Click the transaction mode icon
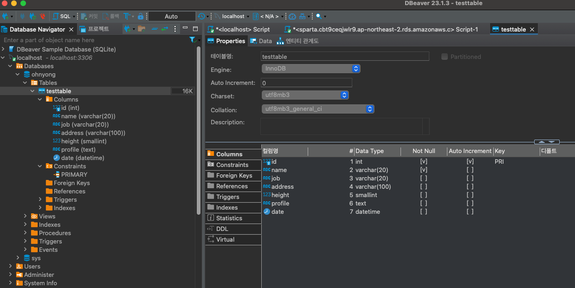Viewport: 575px width, 288px height. coord(127,16)
